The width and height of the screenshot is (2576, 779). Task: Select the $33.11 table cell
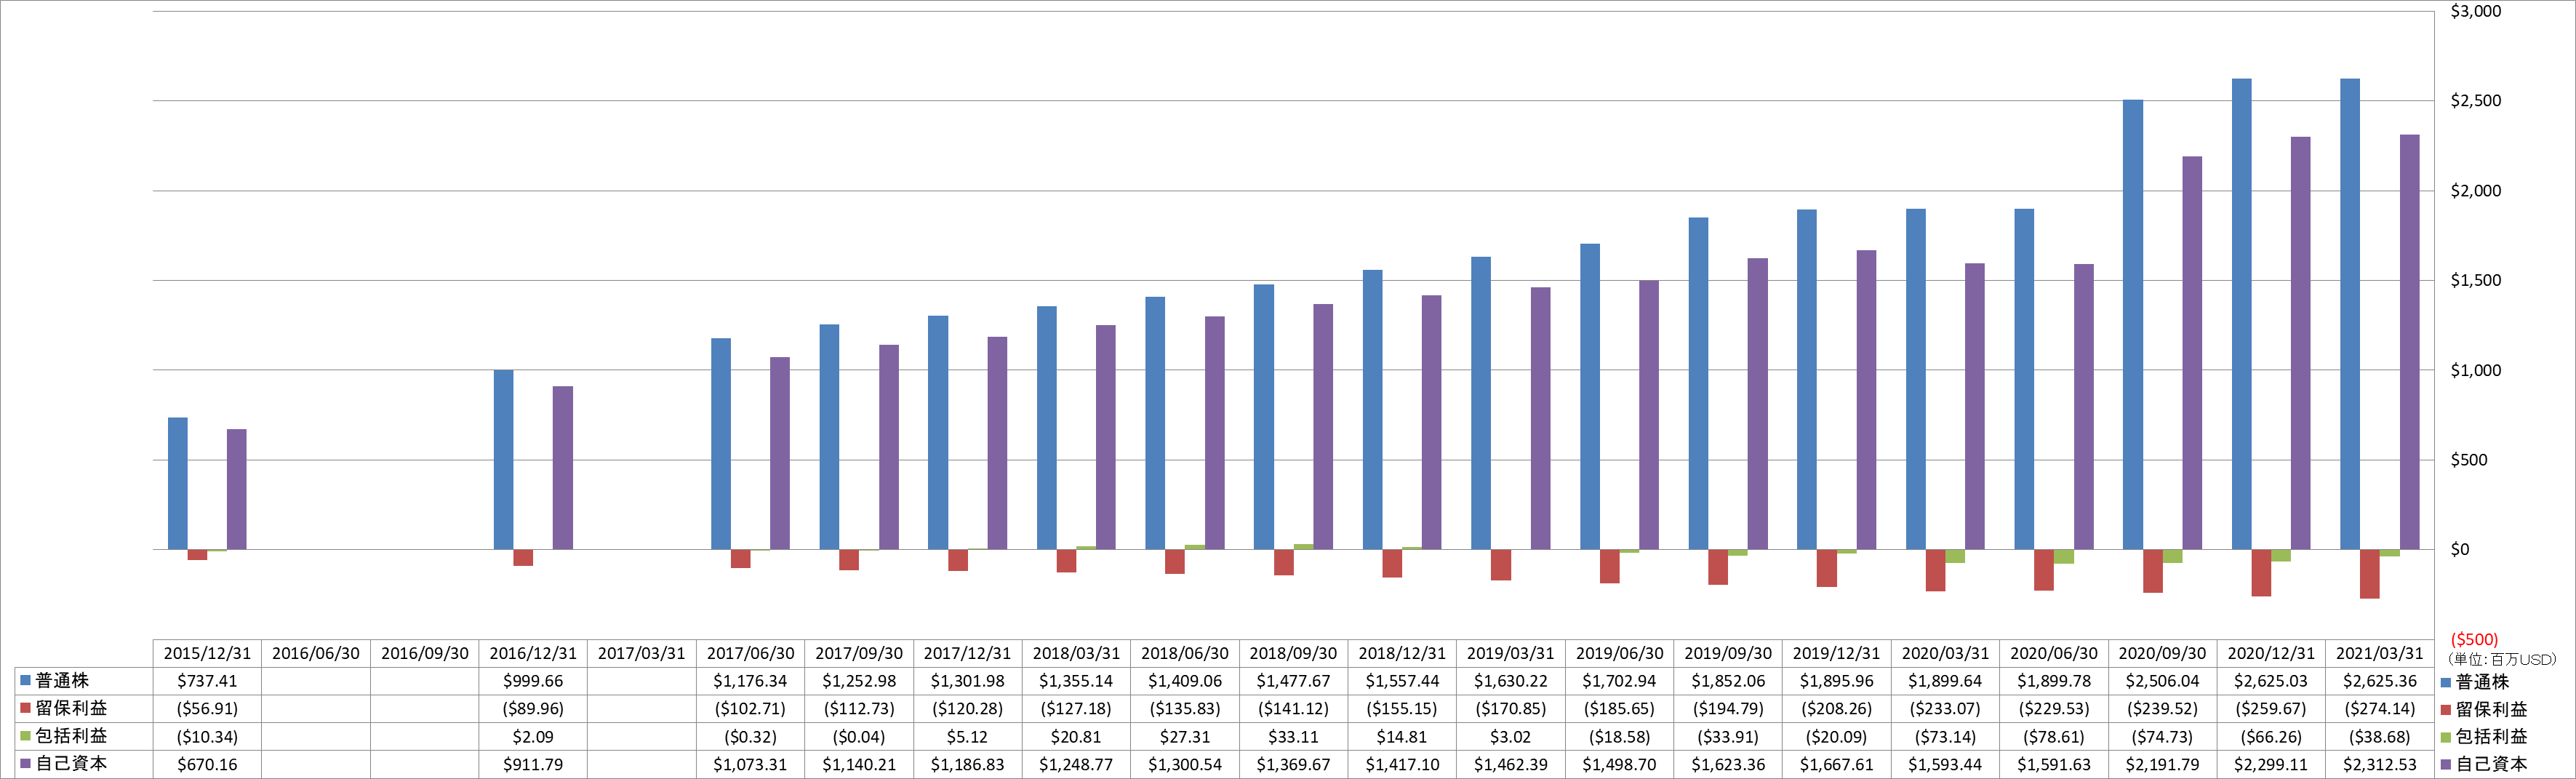pos(1293,736)
